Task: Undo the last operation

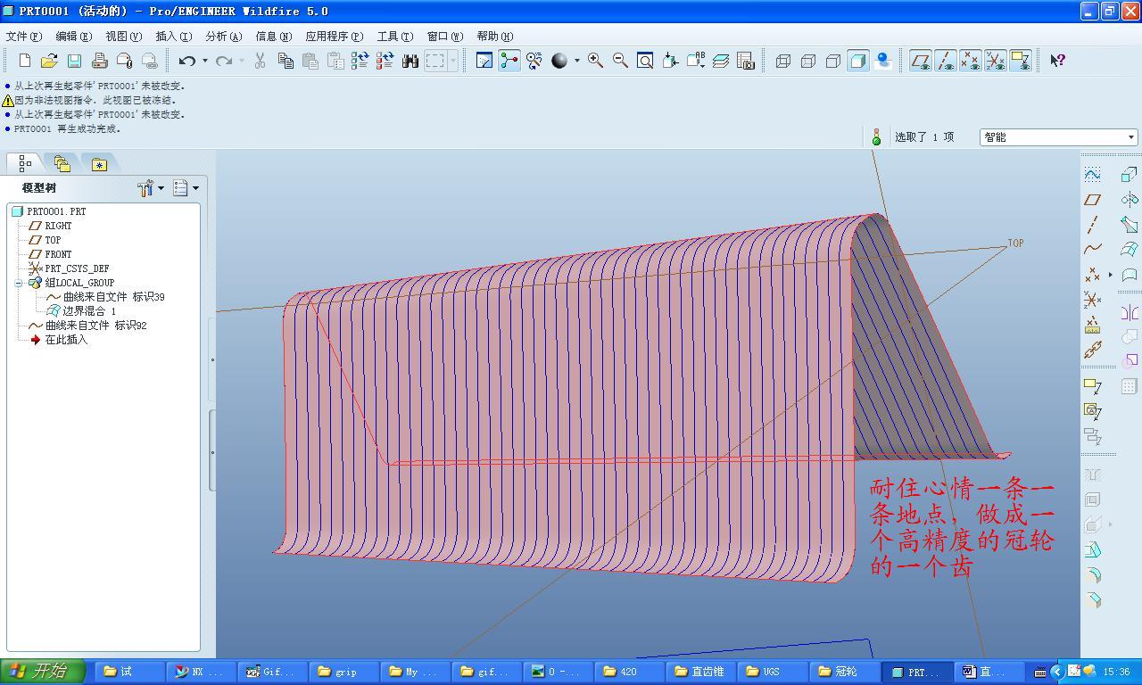Action: 186,61
